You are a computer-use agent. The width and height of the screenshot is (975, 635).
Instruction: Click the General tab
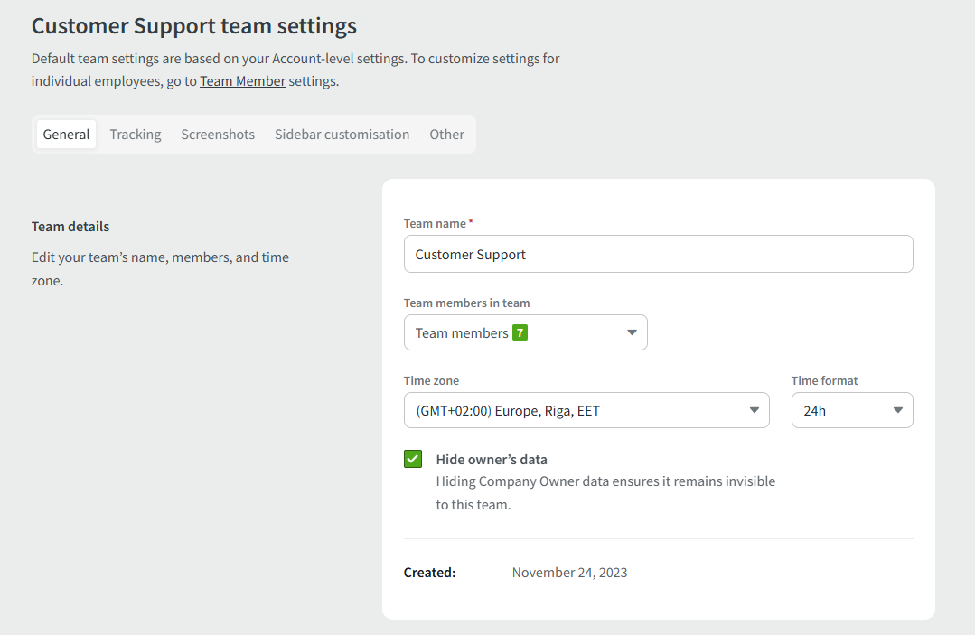point(67,135)
